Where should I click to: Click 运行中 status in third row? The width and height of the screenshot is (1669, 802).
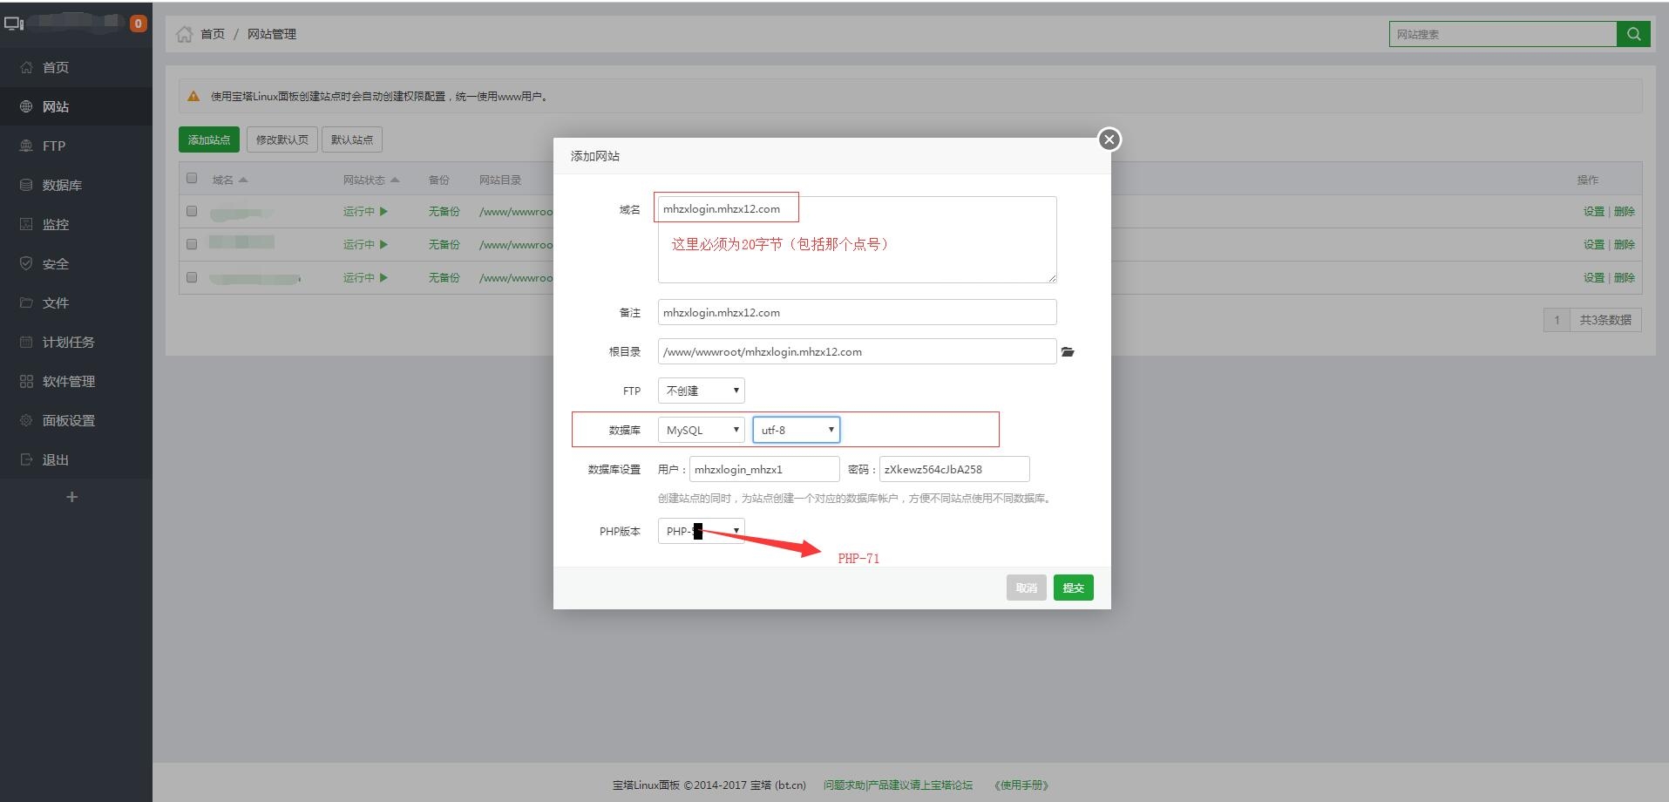(365, 277)
